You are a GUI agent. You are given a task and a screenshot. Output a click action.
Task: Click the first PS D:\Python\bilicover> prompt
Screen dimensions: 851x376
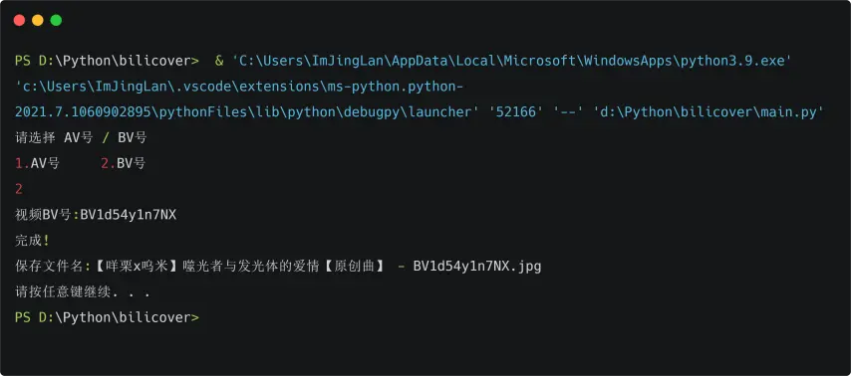pos(107,62)
